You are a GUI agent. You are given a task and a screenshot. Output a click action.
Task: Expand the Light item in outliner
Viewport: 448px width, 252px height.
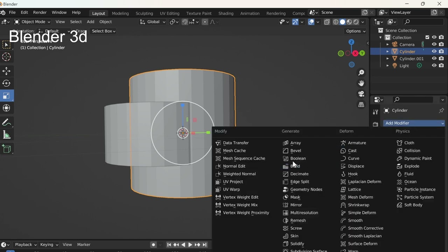point(387,66)
